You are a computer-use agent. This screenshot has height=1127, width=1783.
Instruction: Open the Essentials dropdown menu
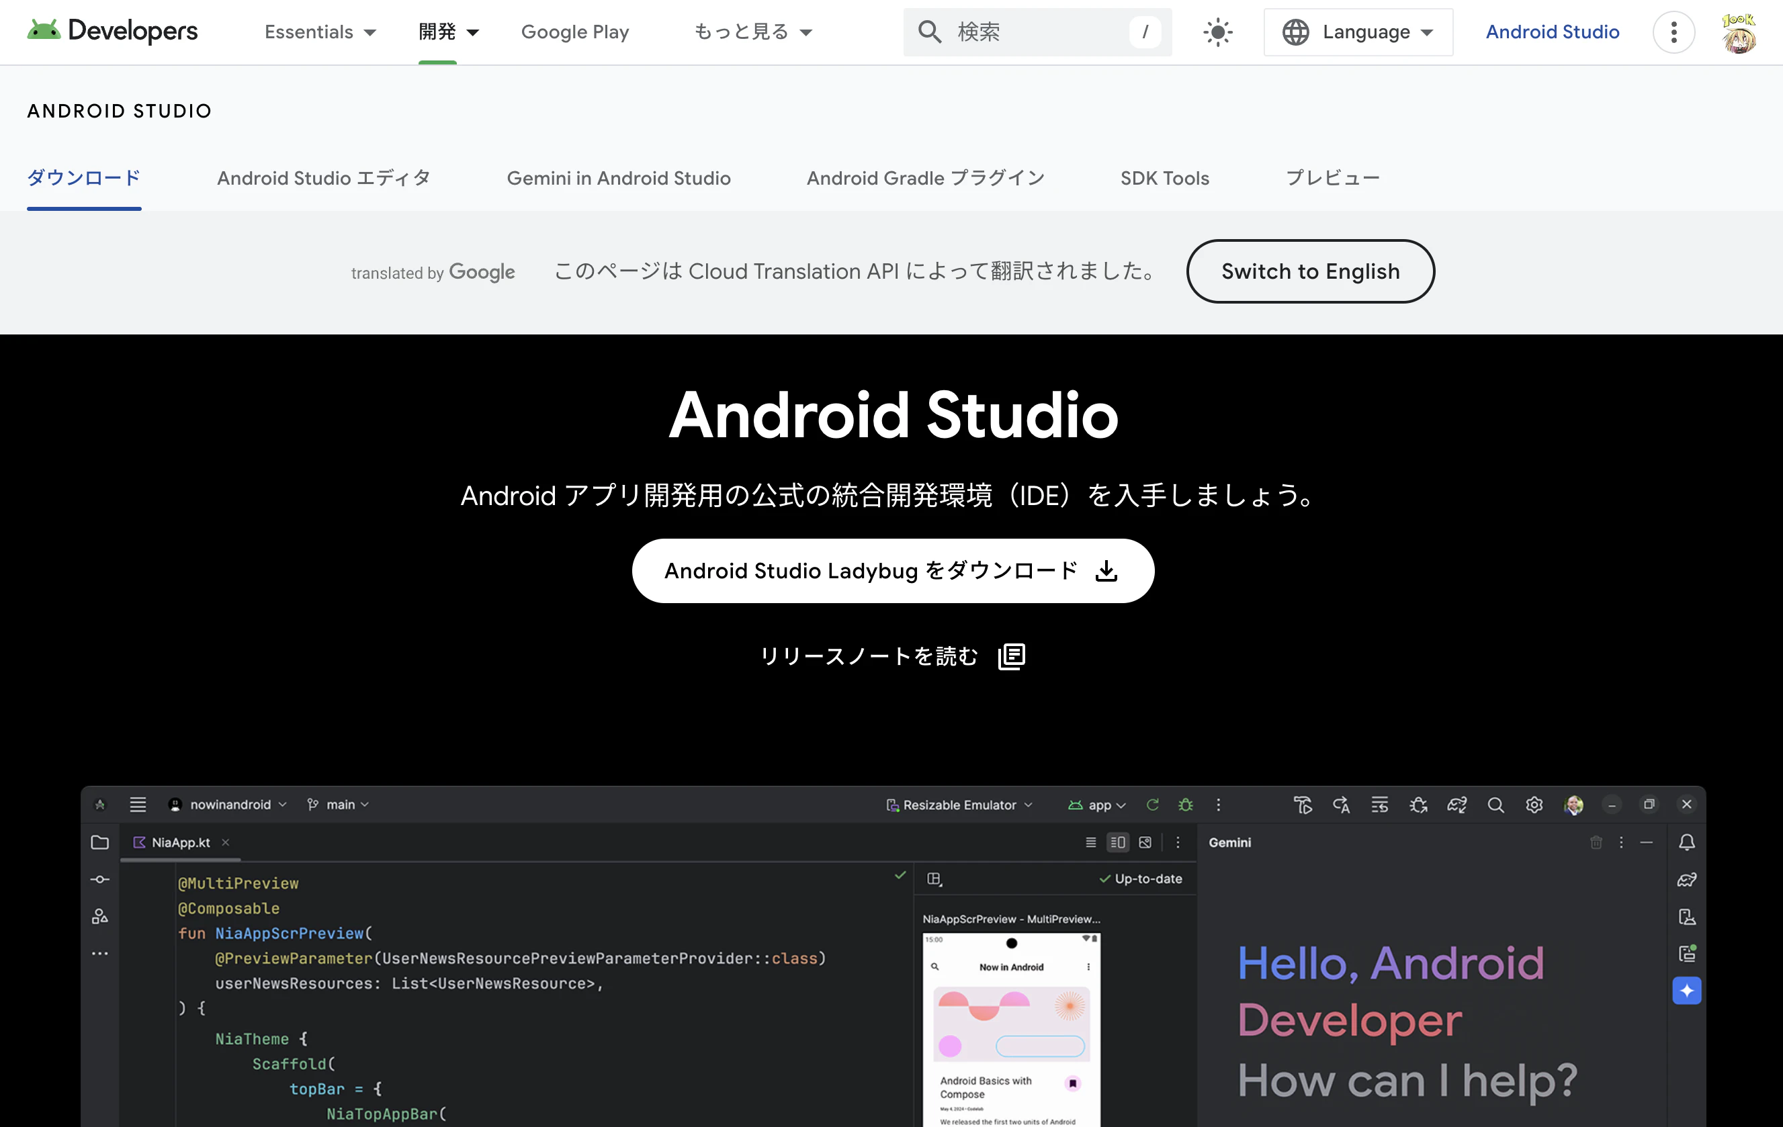(x=320, y=32)
